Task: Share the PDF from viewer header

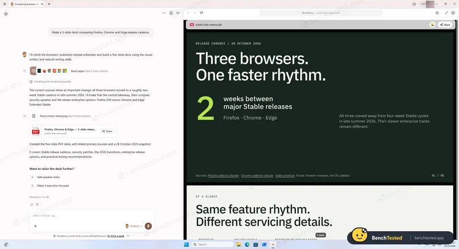Action: (445, 25)
